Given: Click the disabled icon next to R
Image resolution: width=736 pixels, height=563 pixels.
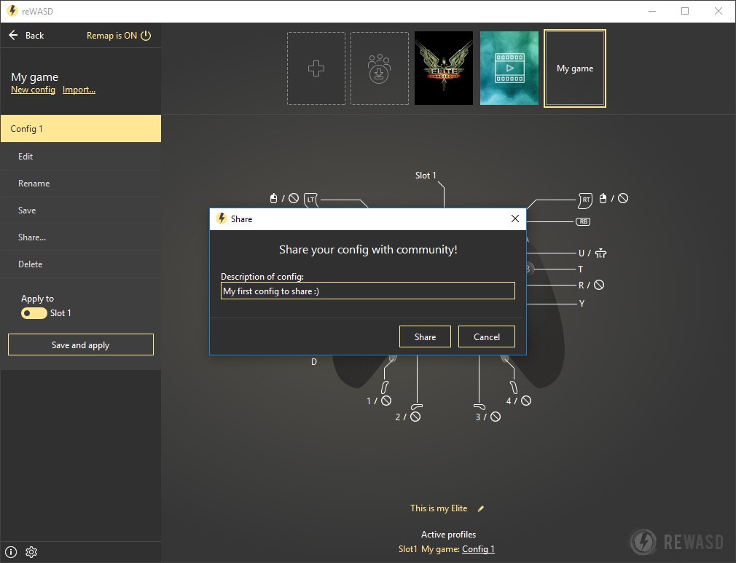Looking at the screenshot, I should pos(599,285).
